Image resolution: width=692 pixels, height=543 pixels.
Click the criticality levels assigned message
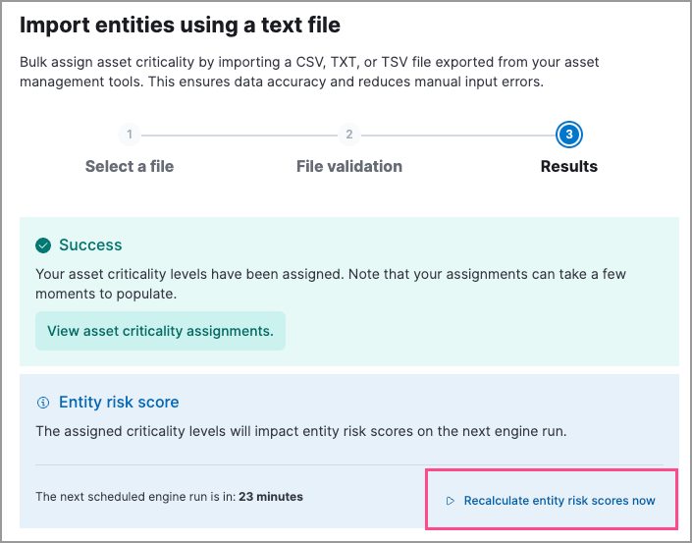[331, 283]
